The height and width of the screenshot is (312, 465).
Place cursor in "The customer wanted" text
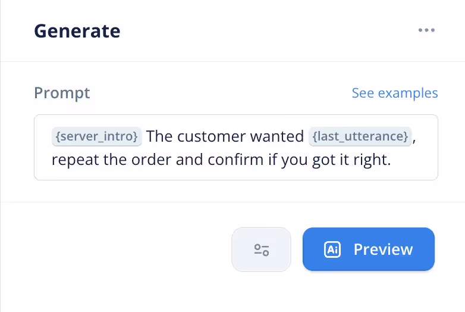tap(225, 136)
